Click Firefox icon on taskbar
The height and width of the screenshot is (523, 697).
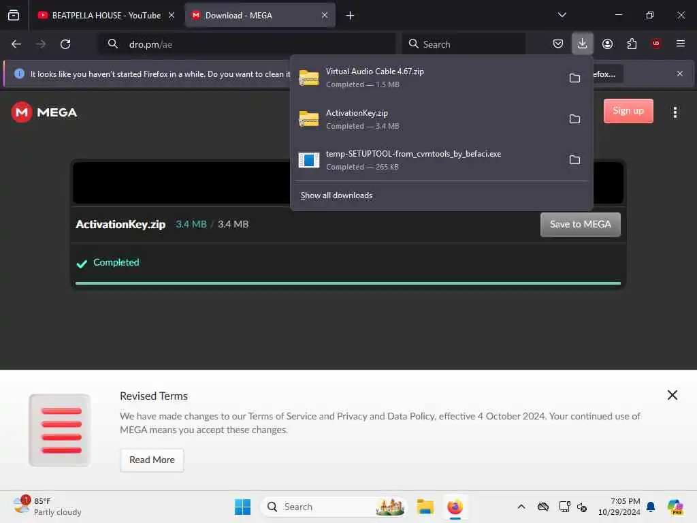click(455, 507)
